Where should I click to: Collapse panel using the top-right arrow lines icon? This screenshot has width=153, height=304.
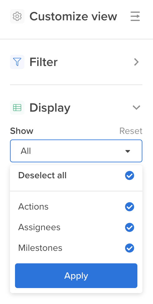tap(135, 16)
